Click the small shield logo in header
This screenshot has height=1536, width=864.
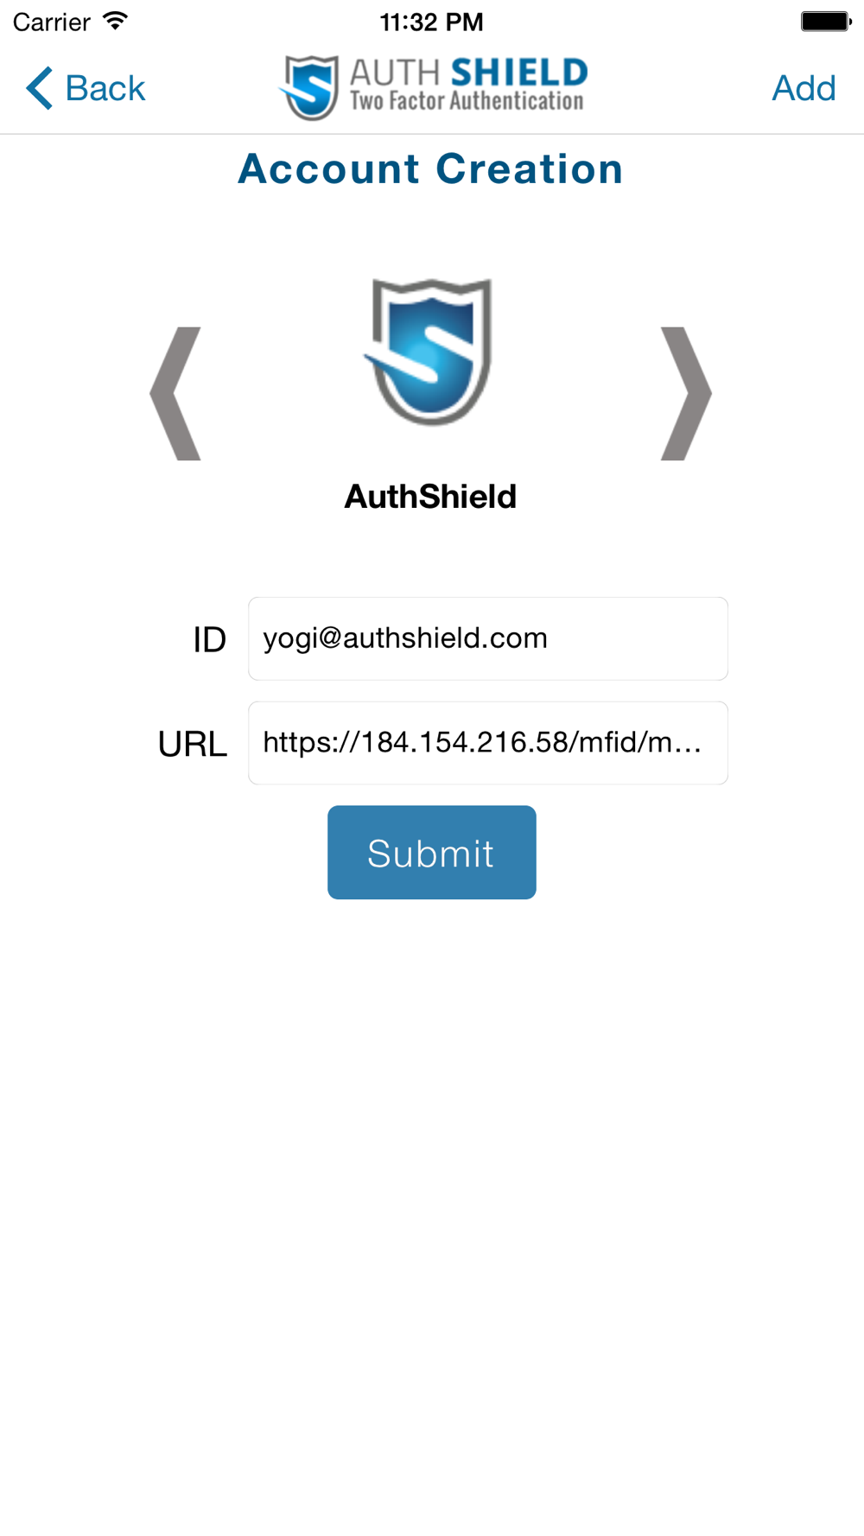click(309, 87)
